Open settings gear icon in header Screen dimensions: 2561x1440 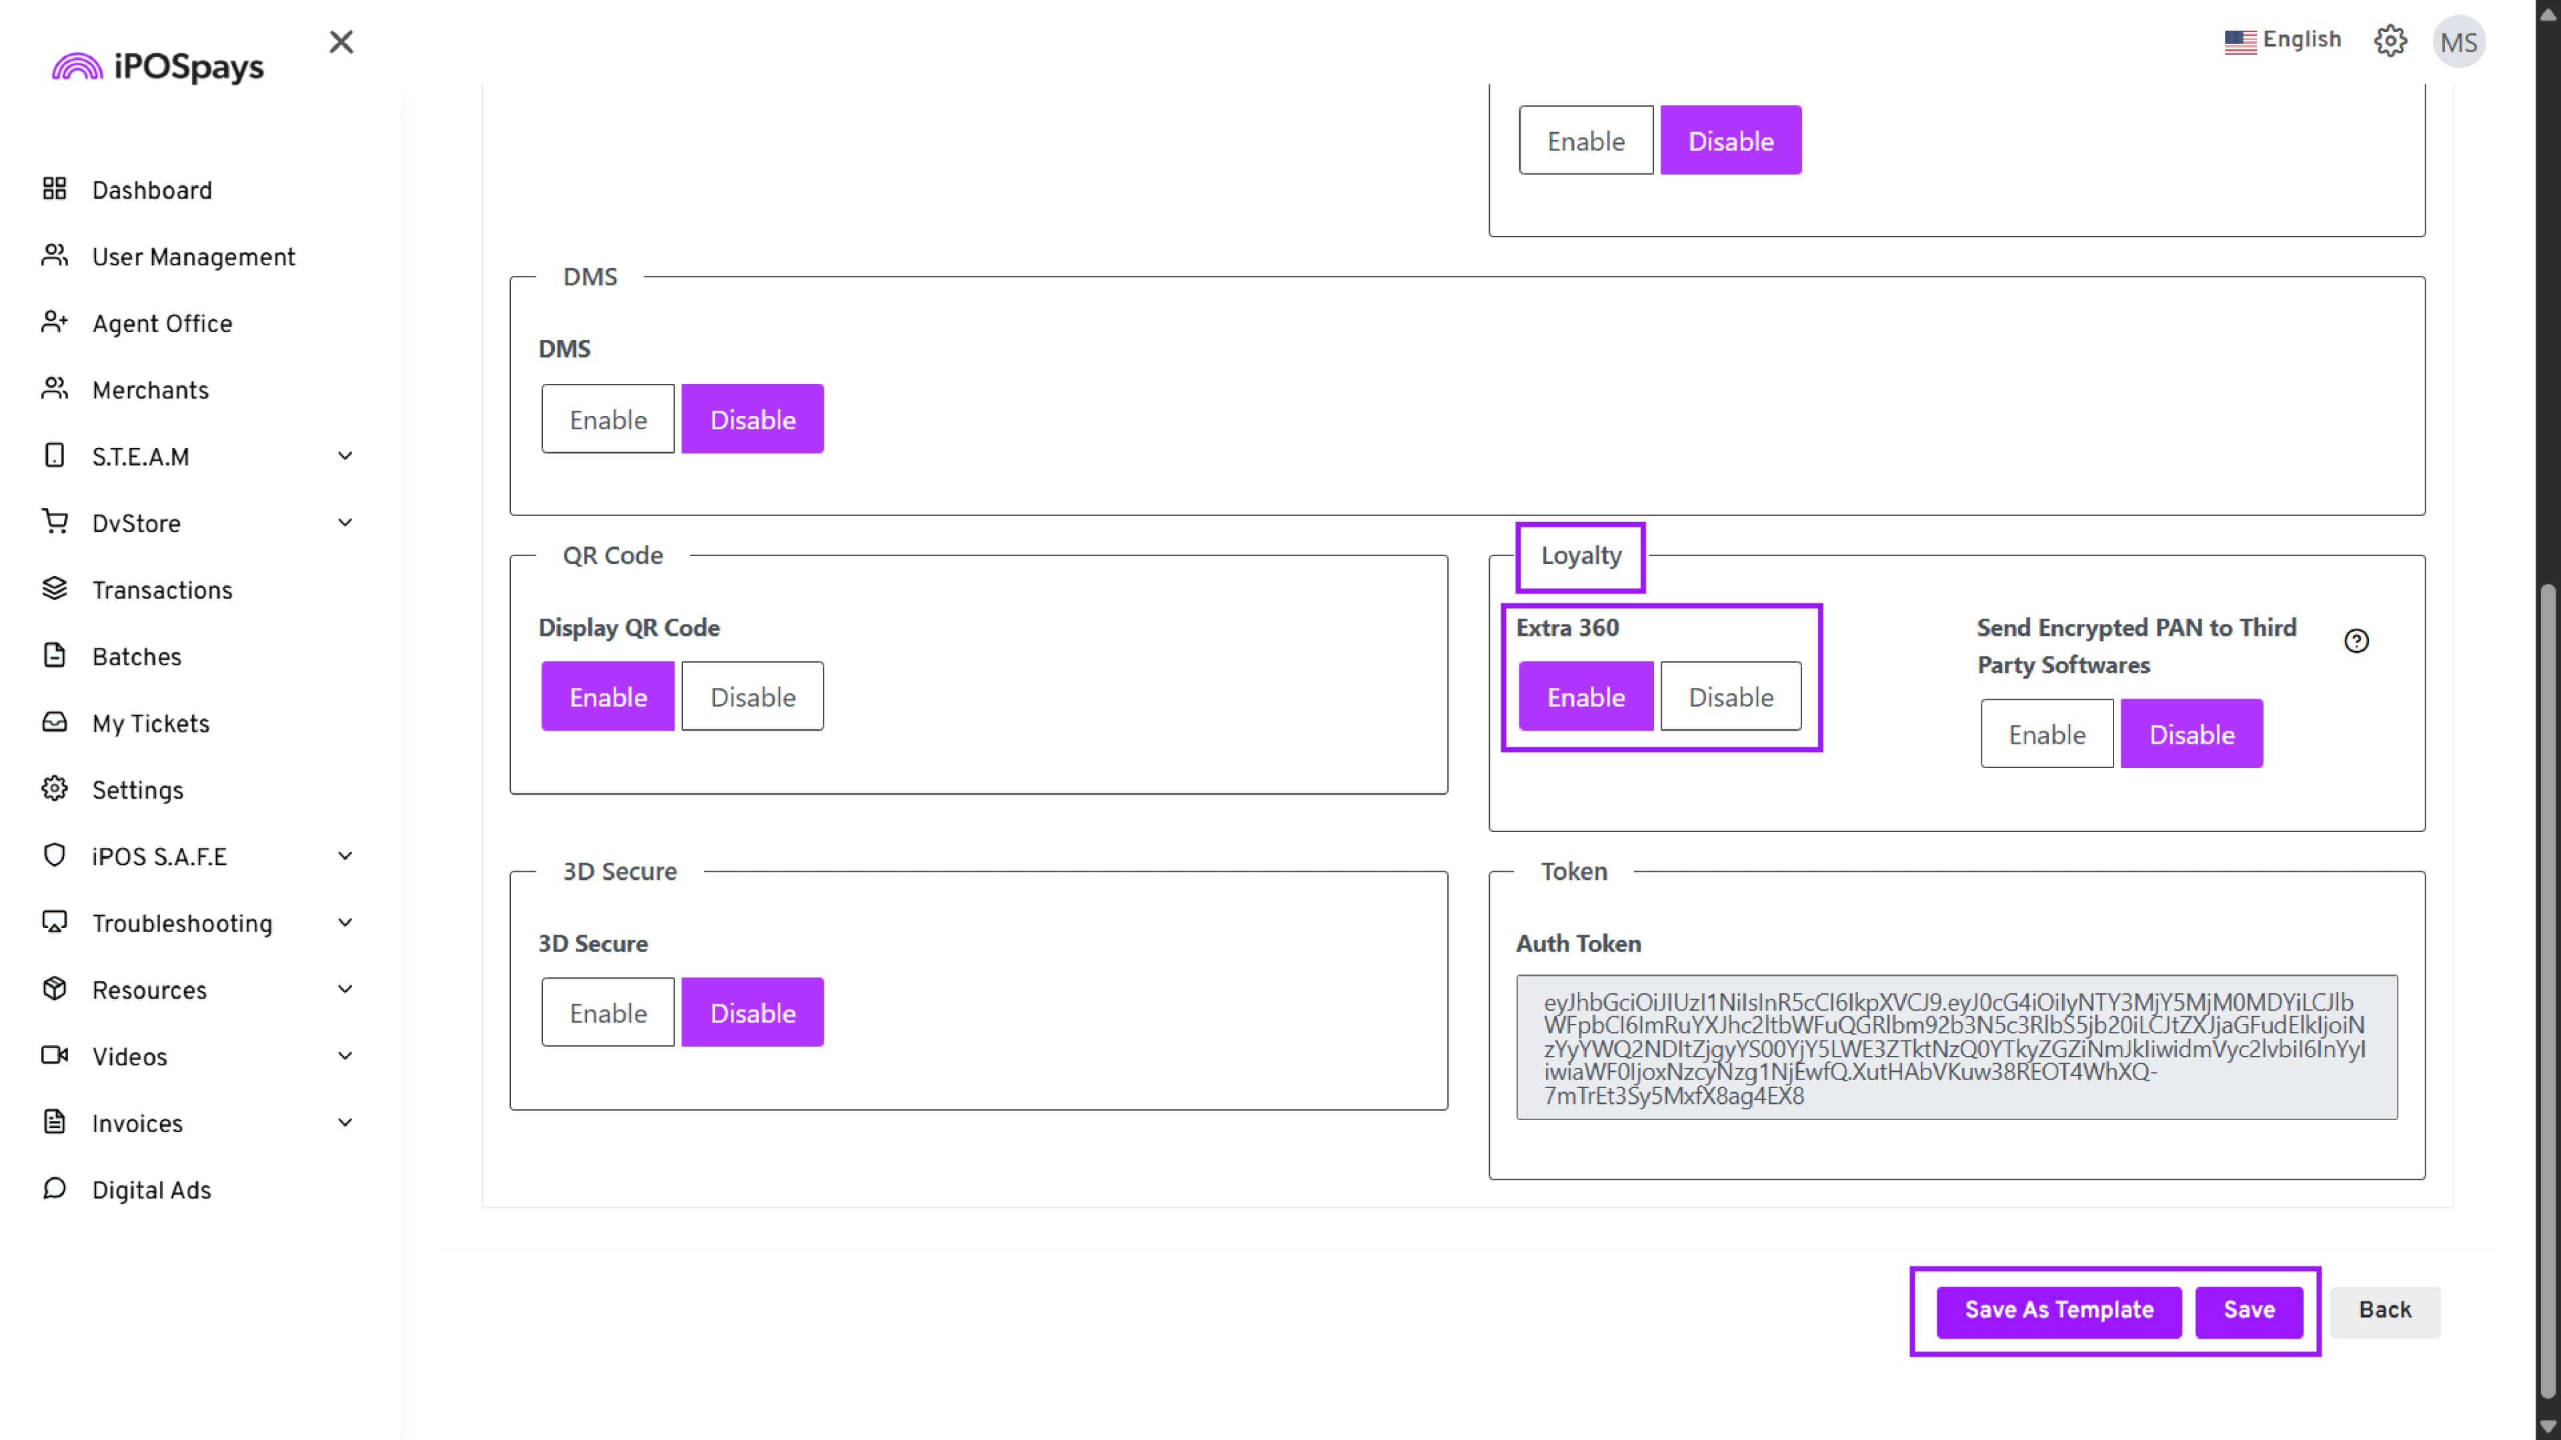[x=2390, y=41]
